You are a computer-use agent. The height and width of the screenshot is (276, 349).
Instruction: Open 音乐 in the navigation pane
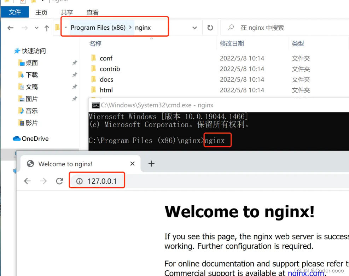point(31,111)
